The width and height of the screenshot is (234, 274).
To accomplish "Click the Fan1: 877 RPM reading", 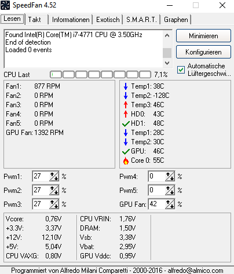I will coord(33,86).
